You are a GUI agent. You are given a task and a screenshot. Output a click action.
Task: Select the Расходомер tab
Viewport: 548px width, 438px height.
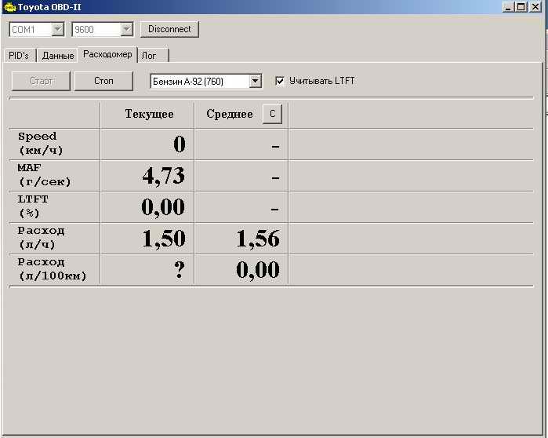click(107, 54)
